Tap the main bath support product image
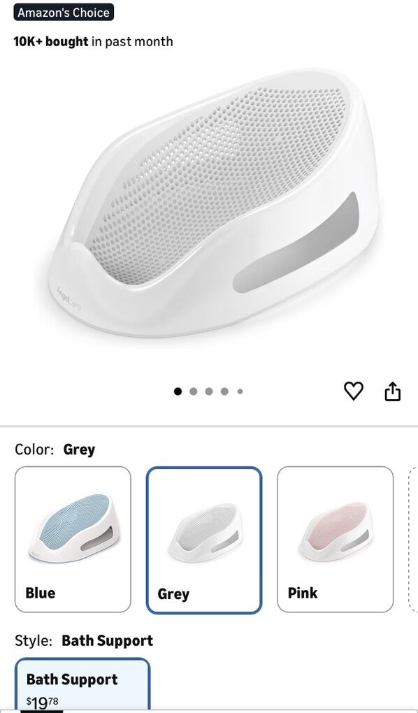Image resolution: width=418 pixels, height=713 pixels. click(207, 203)
